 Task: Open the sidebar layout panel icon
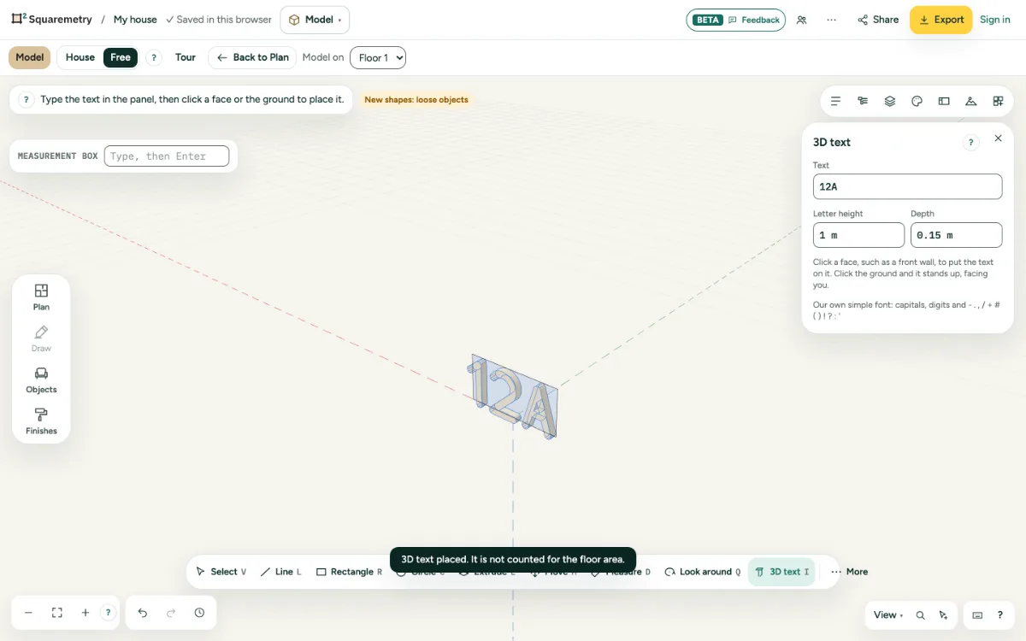[944, 101]
